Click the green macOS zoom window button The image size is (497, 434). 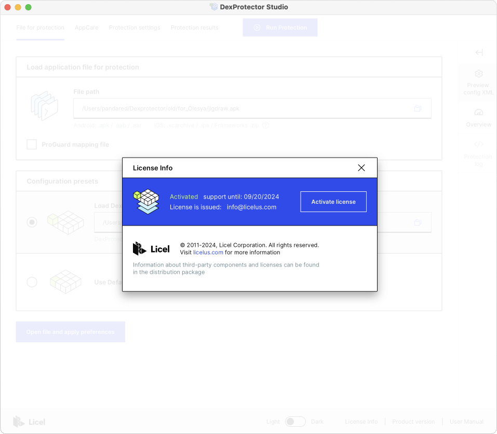tap(28, 7)
